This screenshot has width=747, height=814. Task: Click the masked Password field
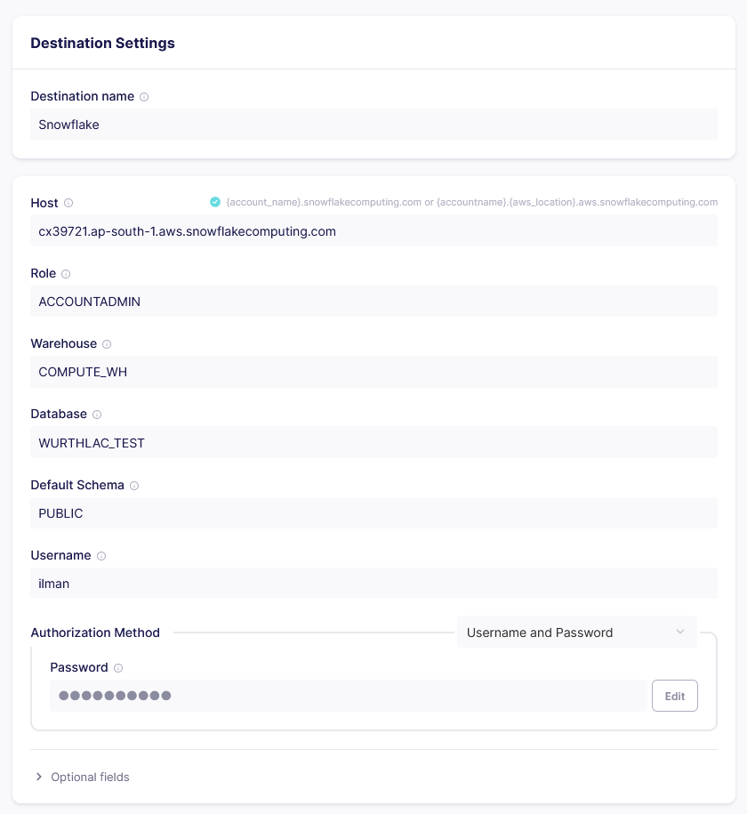(x=347, y=696)
